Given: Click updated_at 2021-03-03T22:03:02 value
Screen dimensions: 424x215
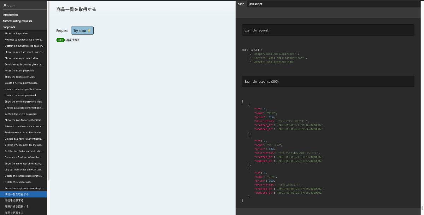Looking at the screenshot, I should (x=300, y=161).
